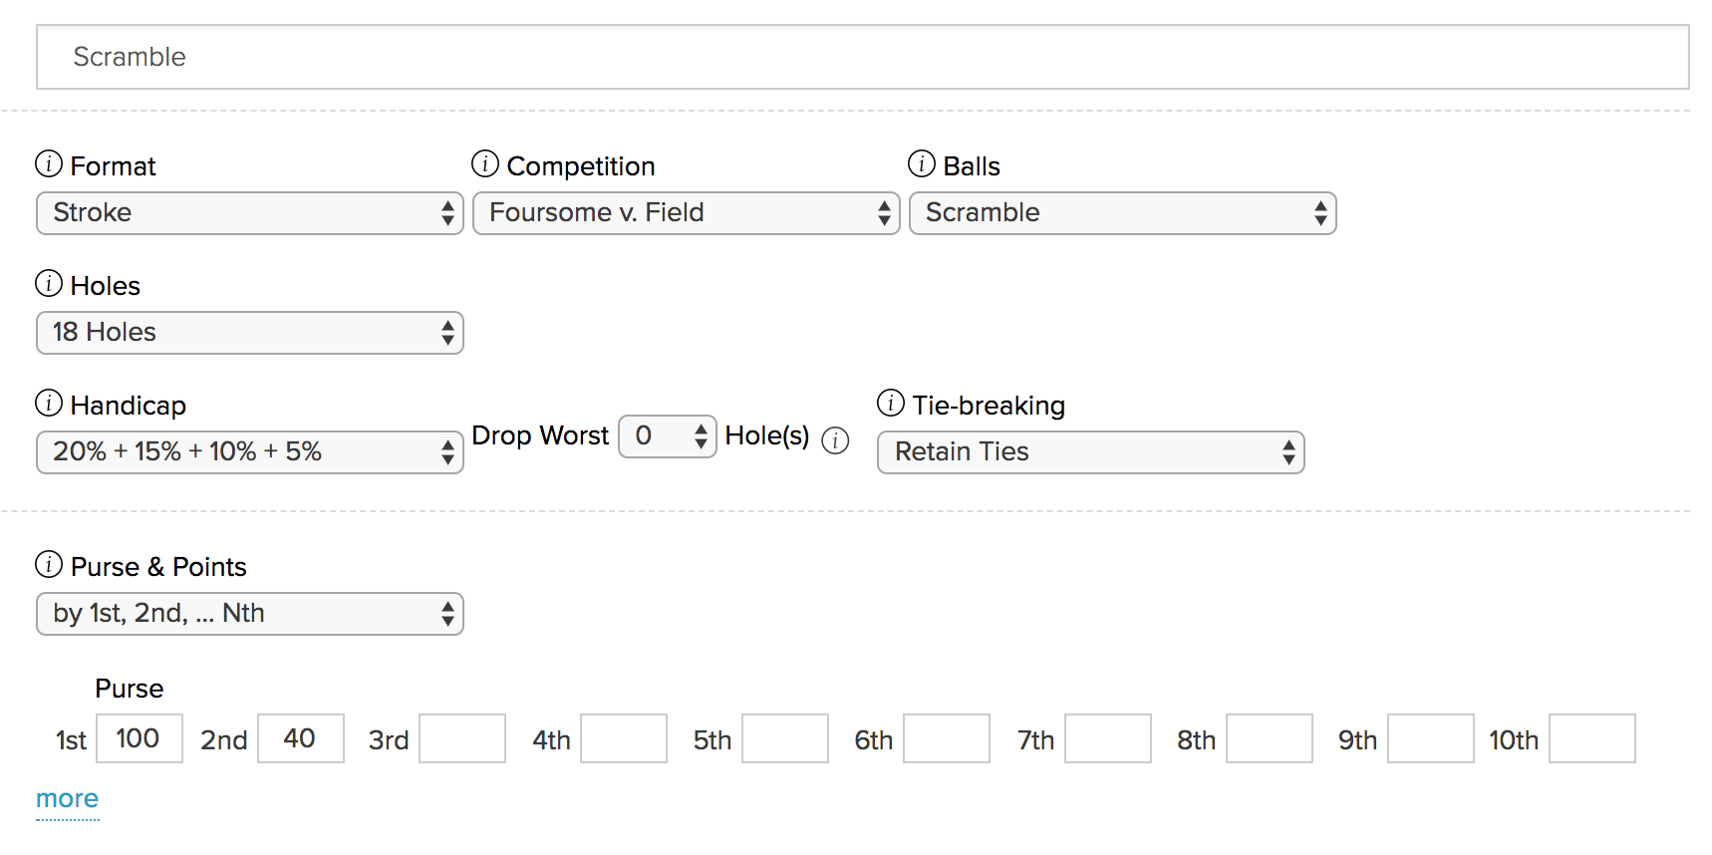Open the Retain Ties tie-breaking dropdown
Viewport: 1712px width, 855px height.
[1090, 452]
